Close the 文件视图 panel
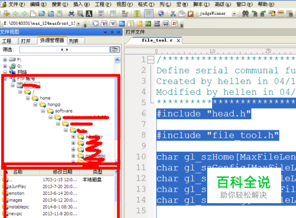 [118, 32]
